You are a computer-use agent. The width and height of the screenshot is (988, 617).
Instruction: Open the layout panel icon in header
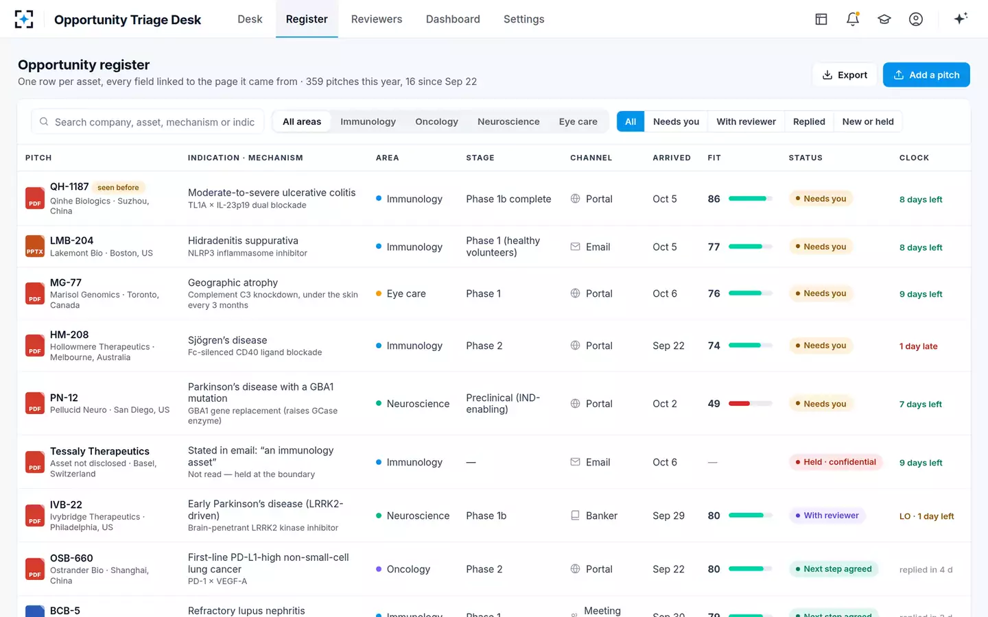coord(821,19)
